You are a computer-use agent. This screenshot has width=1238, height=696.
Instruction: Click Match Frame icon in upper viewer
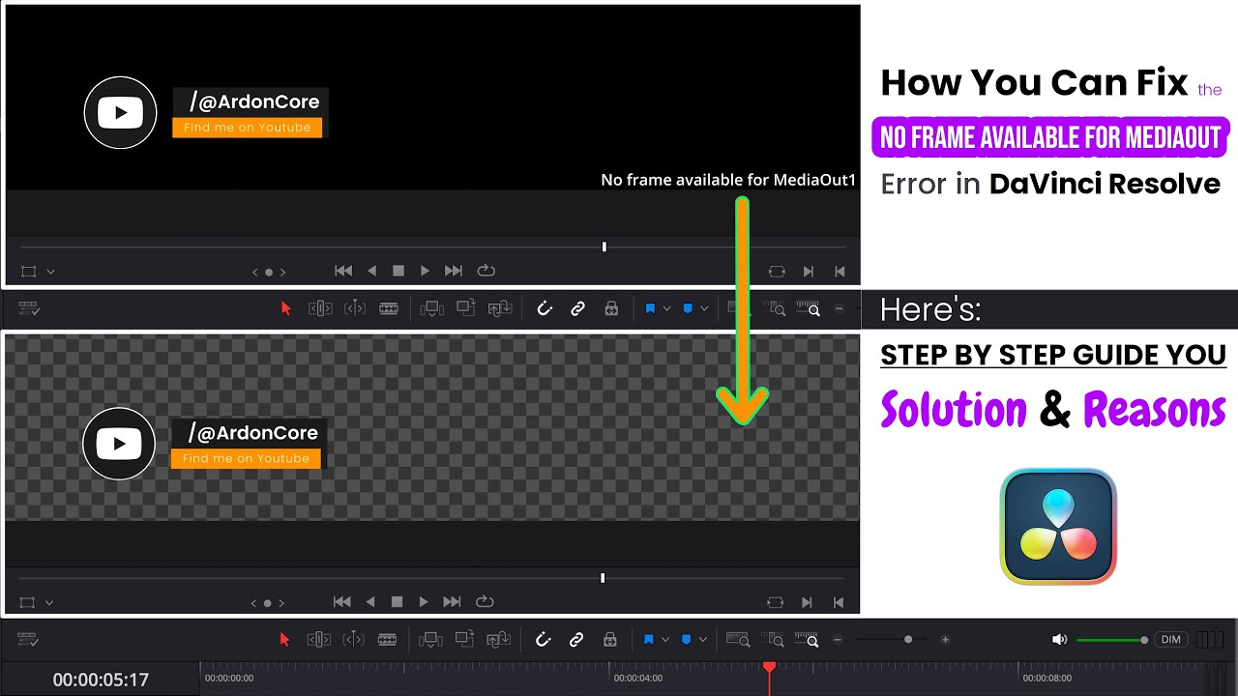coord(776,272)
